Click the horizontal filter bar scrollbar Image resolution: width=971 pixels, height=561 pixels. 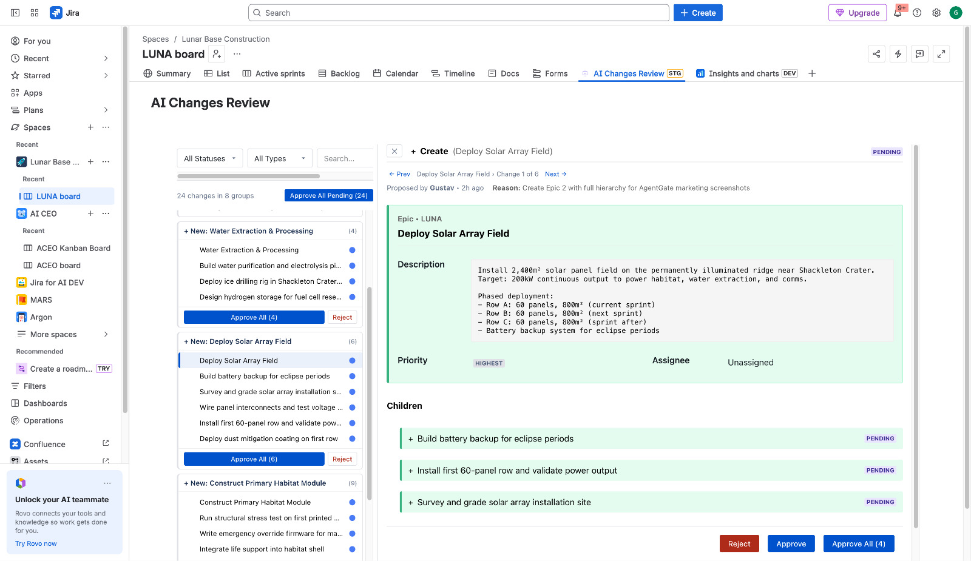click(249, 176)
